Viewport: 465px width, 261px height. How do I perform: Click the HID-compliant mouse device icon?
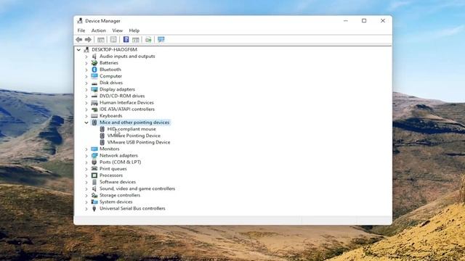pos(102,129)
